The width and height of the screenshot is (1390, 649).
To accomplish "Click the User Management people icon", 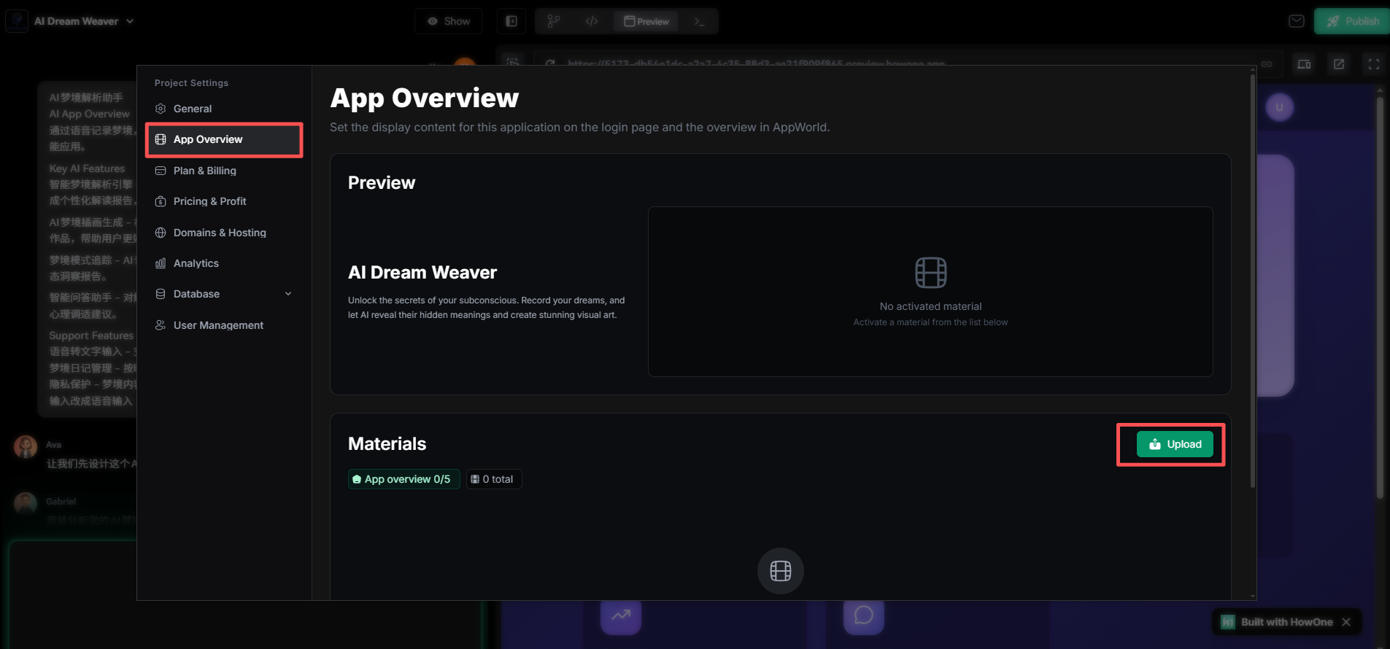I will pos(161,325).
